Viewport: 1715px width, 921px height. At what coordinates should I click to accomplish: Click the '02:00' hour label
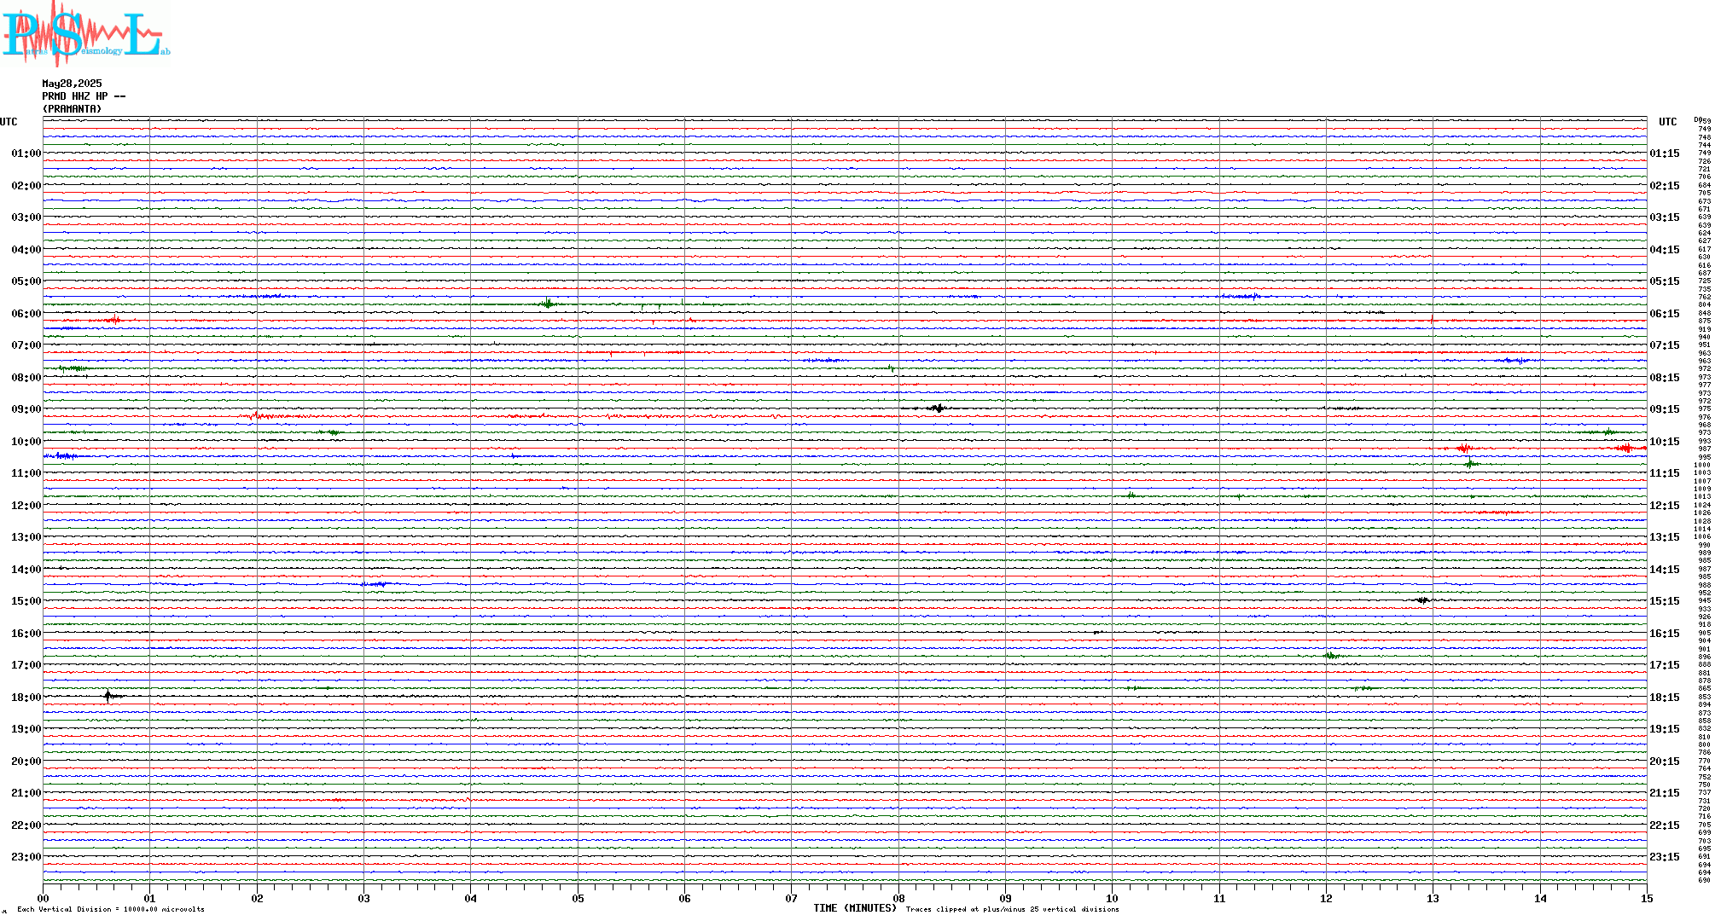(x=26, y=186)
